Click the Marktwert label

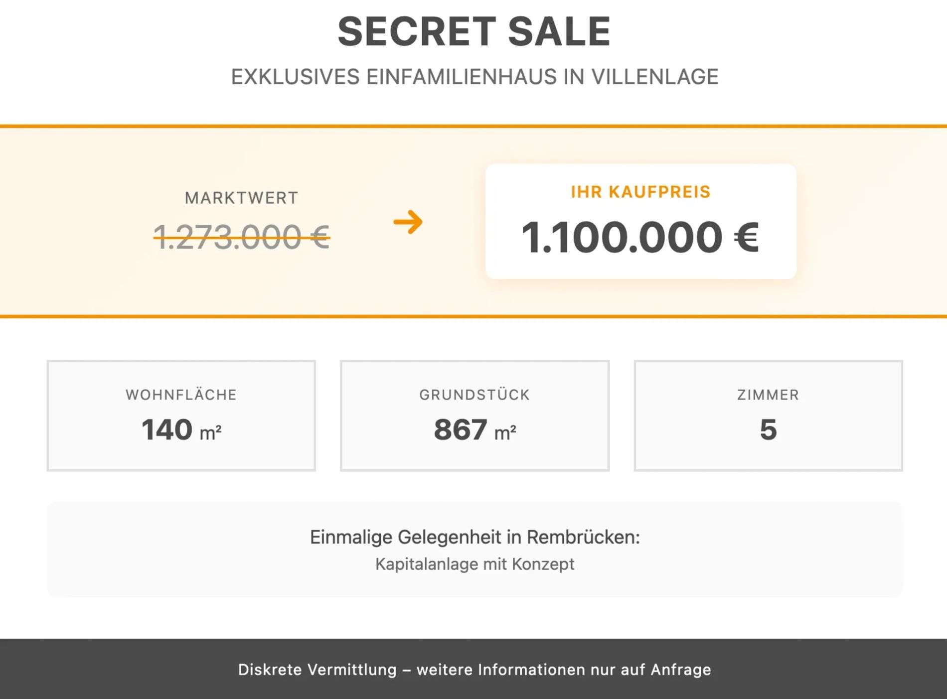[241, 198]
